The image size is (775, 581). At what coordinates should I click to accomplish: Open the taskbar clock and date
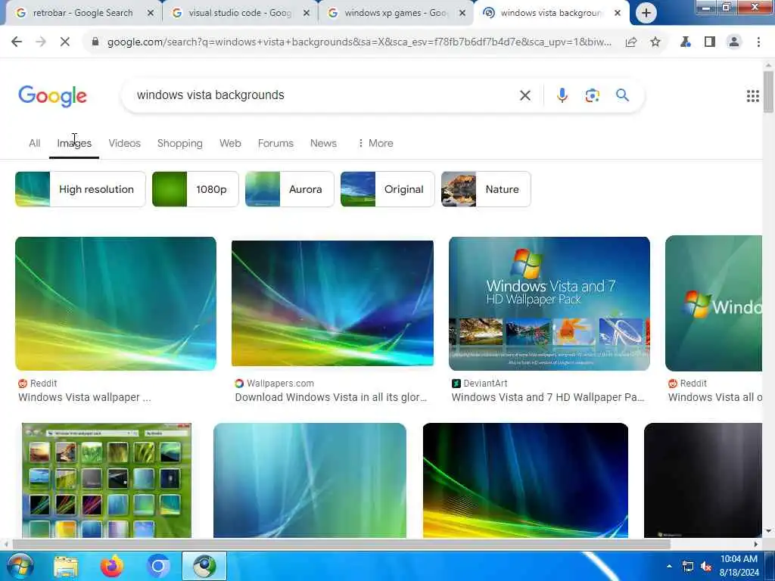(739, 566)
